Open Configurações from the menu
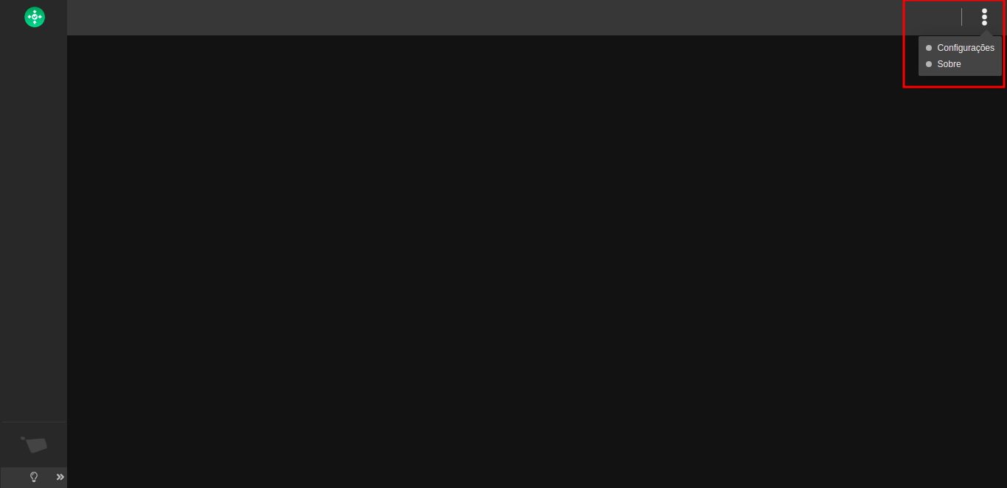Screen dimensions: 1007x488 (x=960, y=48)
